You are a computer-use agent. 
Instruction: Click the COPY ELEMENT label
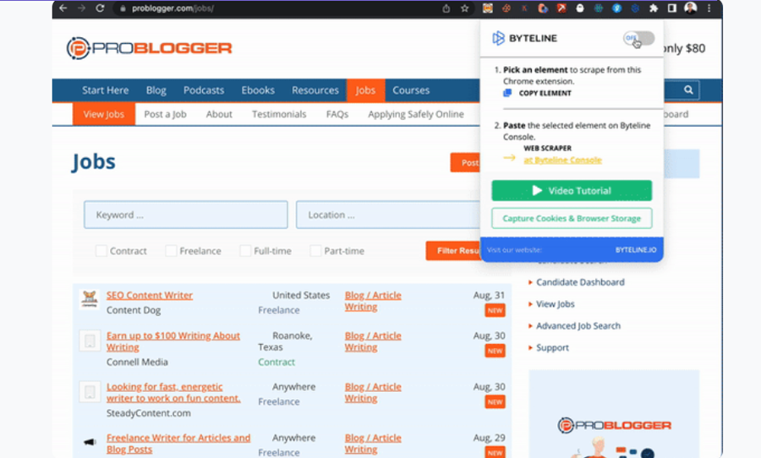[545, 93]
